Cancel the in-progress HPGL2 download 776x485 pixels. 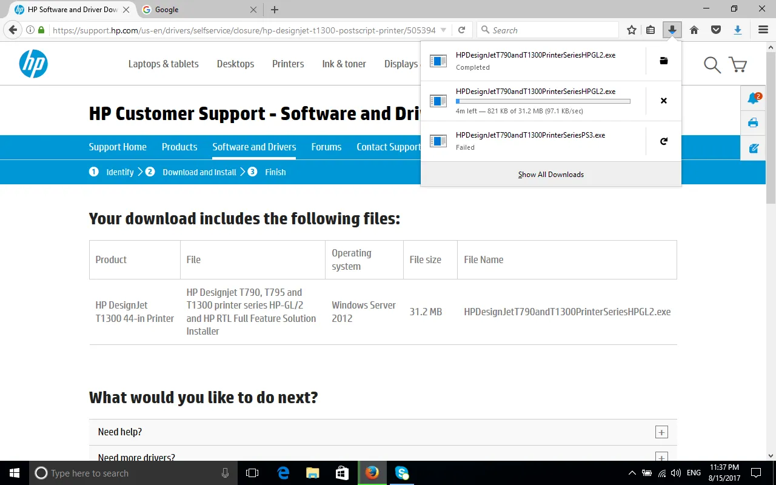664,101
